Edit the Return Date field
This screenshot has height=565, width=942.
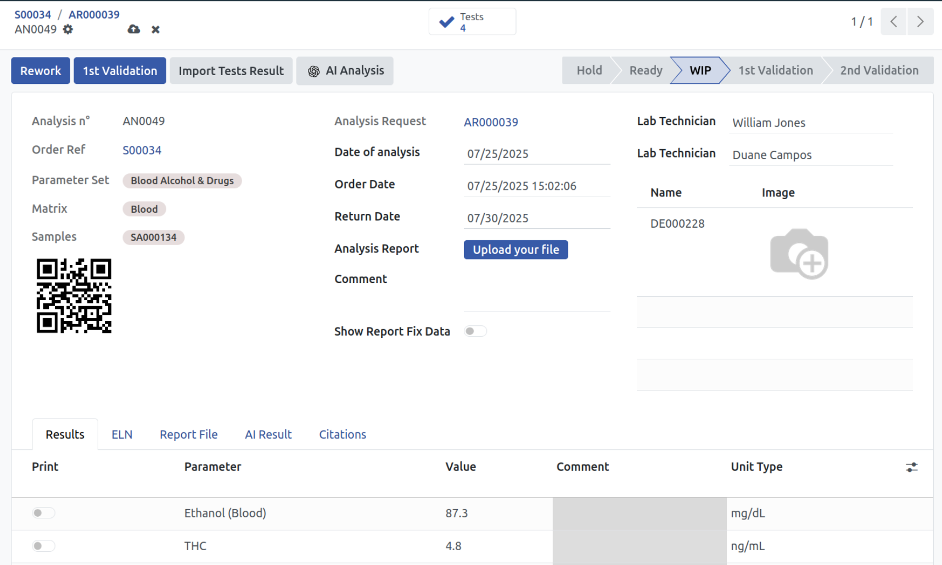[x=537, y=218]
